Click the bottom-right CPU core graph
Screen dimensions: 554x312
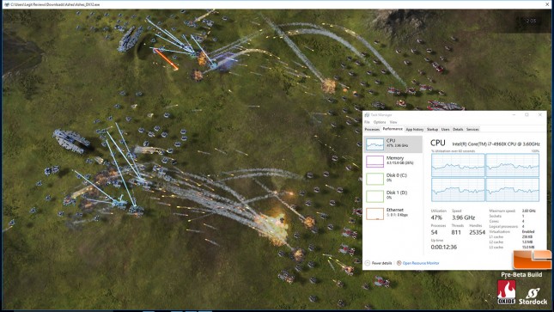click(x=512, y=190)
